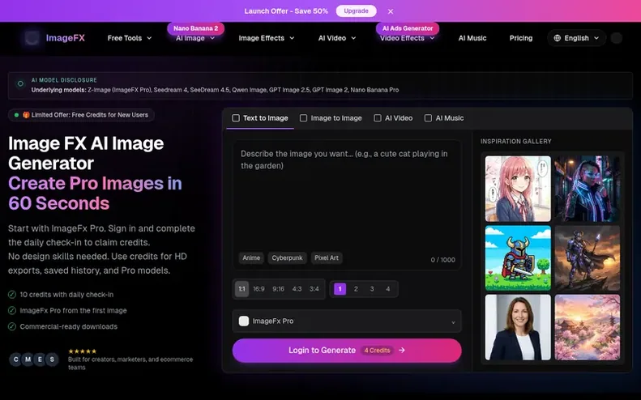The image size is (641, 400).
Task: Click the AI Model Disclosure icon
Action: (20, 84)
